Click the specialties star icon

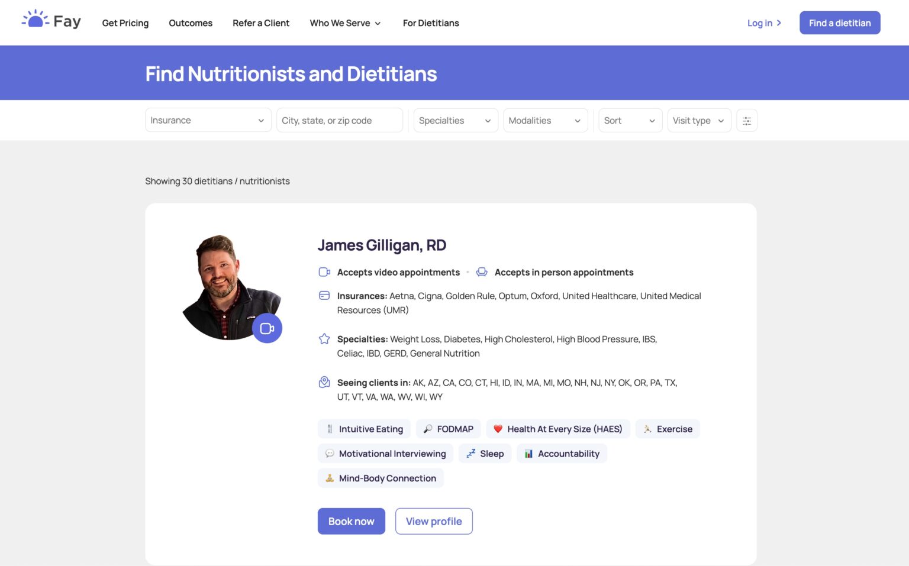point(324,339)
